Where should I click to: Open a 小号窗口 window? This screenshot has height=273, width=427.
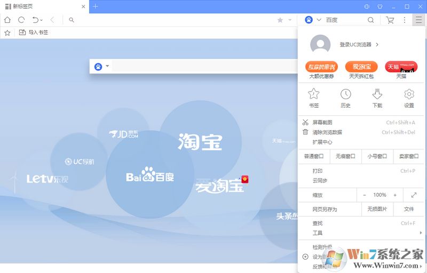[x=377, y=156]
